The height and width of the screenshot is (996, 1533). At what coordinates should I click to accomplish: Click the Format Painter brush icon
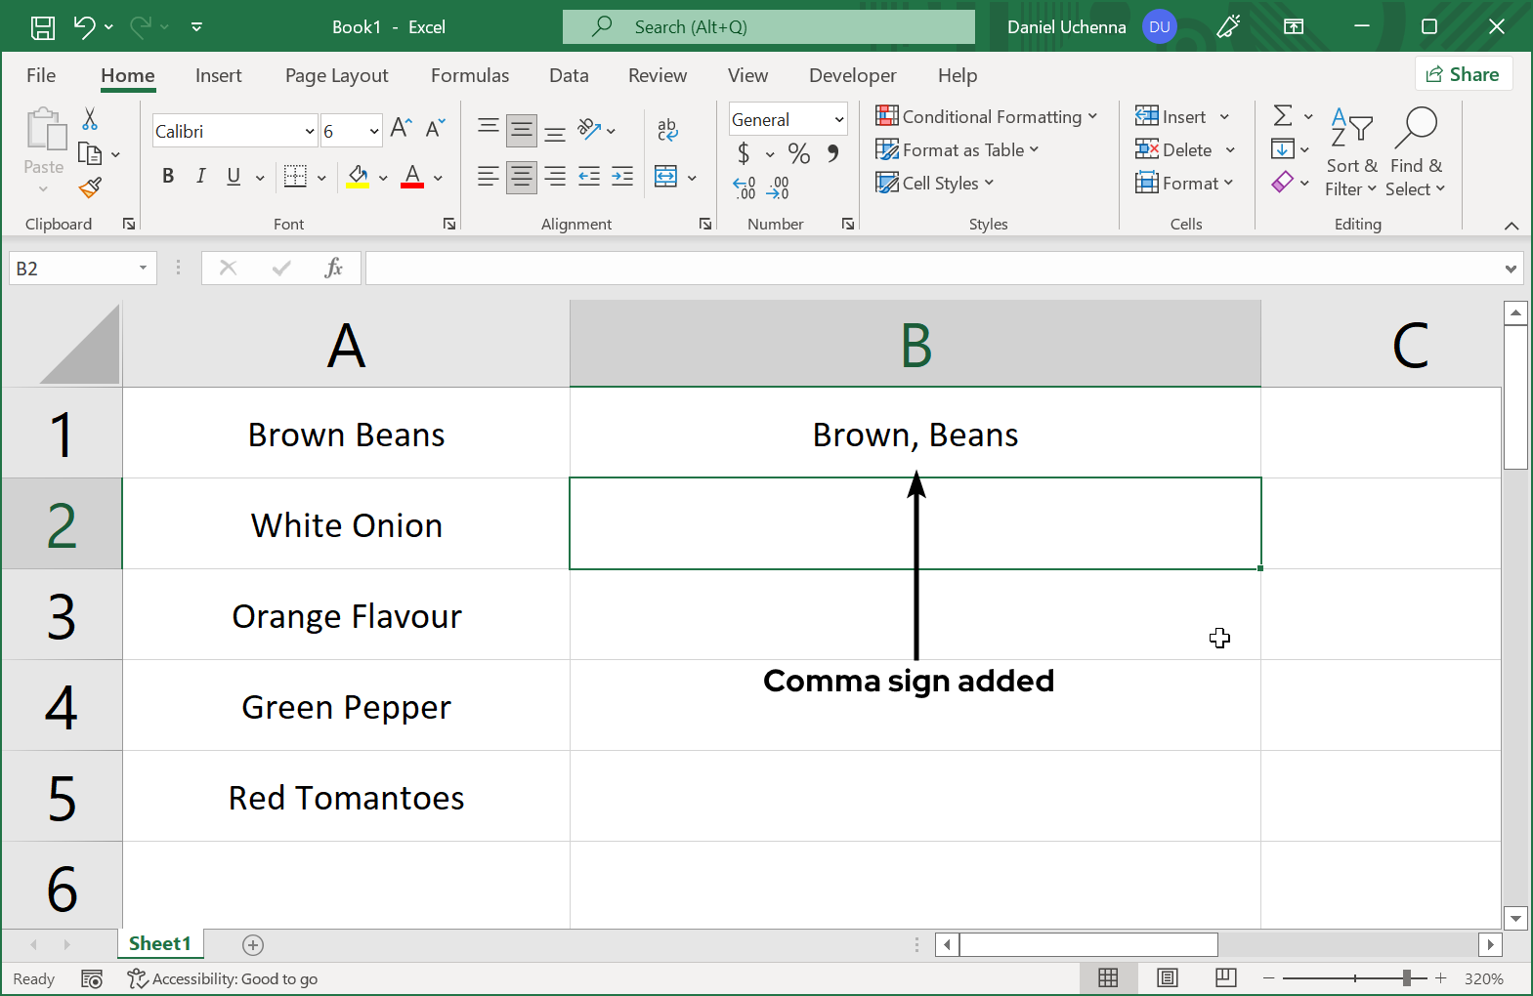90,187
